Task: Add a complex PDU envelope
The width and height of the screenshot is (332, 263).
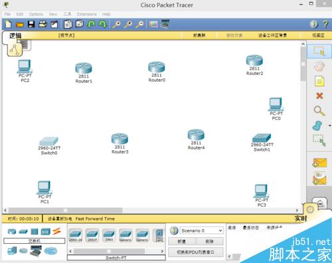Action: [x=319, y=178]
